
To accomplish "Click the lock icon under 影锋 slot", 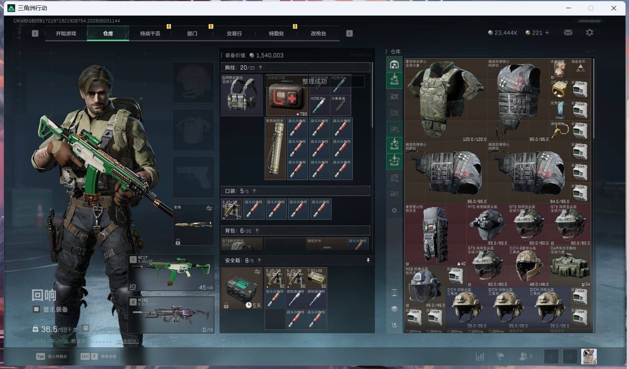I will pyautogui.click(x=178, y=242).
